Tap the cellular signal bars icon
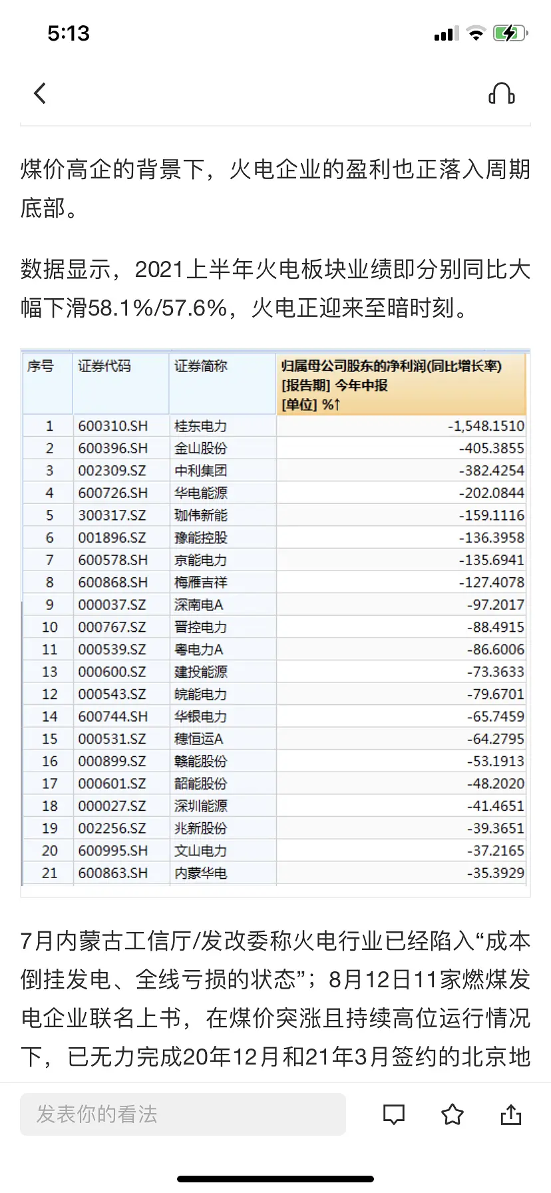This screenshot has width=551, height=1193. coord(446,34)
